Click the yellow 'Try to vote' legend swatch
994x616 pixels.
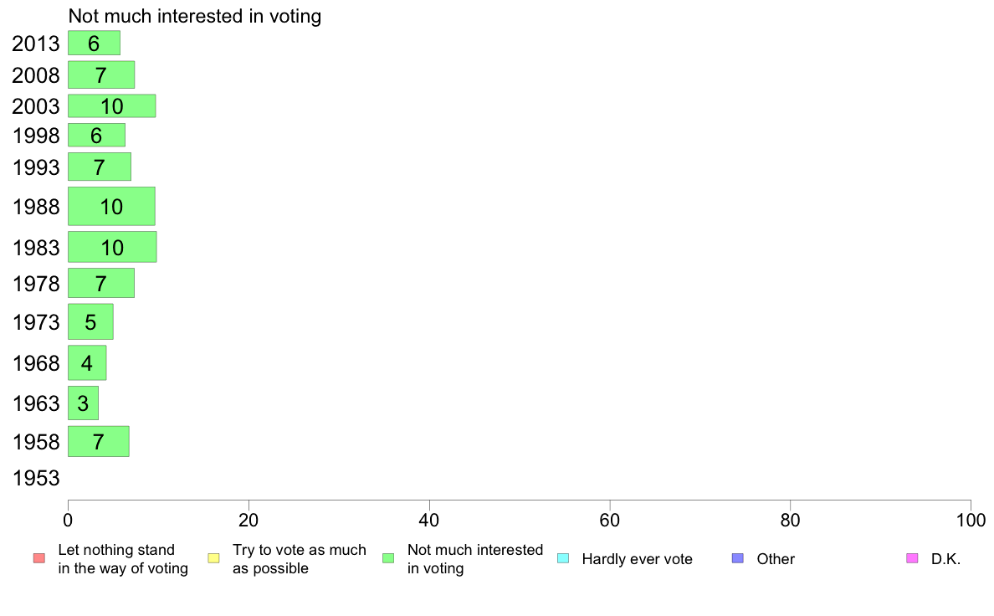point(213,558)
